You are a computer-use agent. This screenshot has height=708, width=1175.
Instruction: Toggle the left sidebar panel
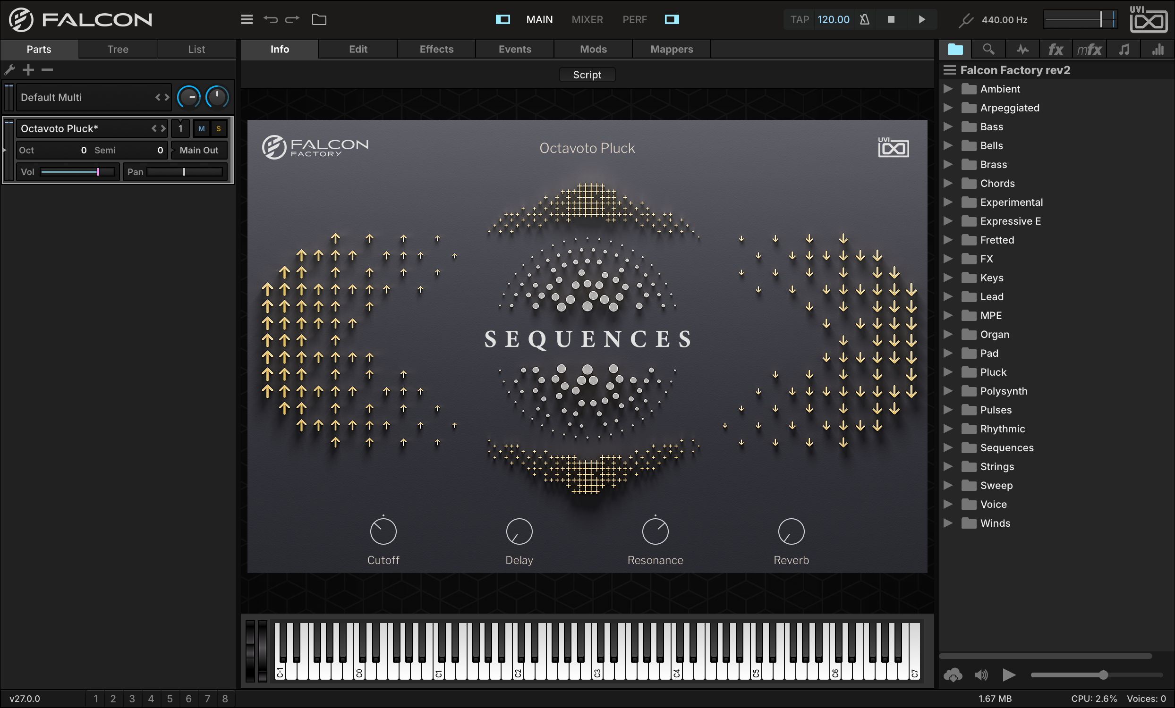point(502,19)
